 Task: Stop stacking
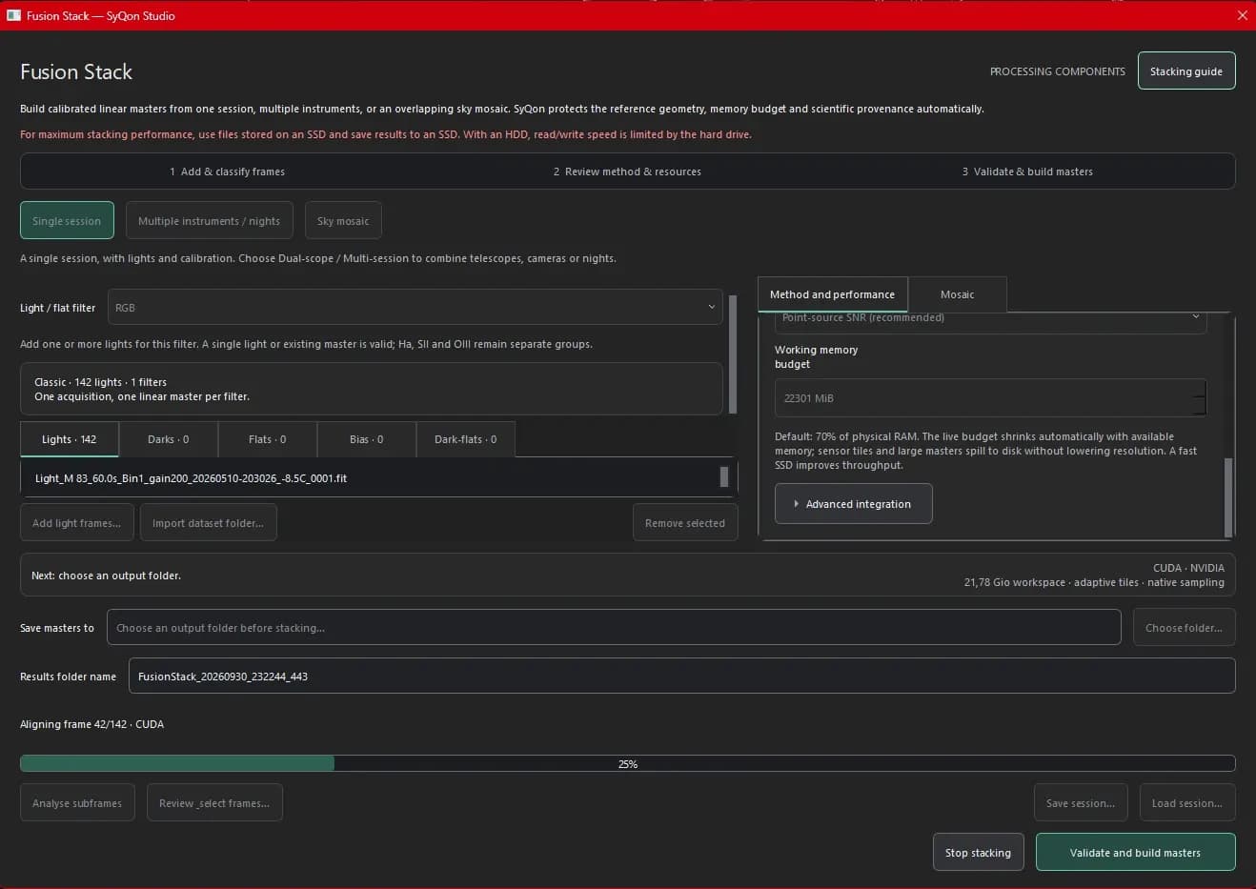pos(979,853)
